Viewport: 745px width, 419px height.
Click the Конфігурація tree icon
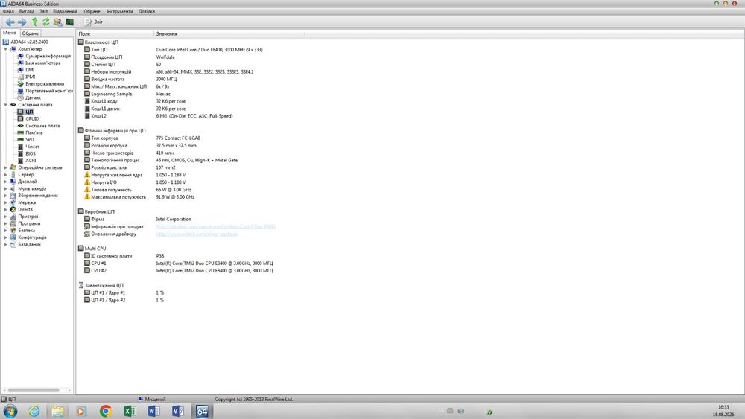[13, 237]
